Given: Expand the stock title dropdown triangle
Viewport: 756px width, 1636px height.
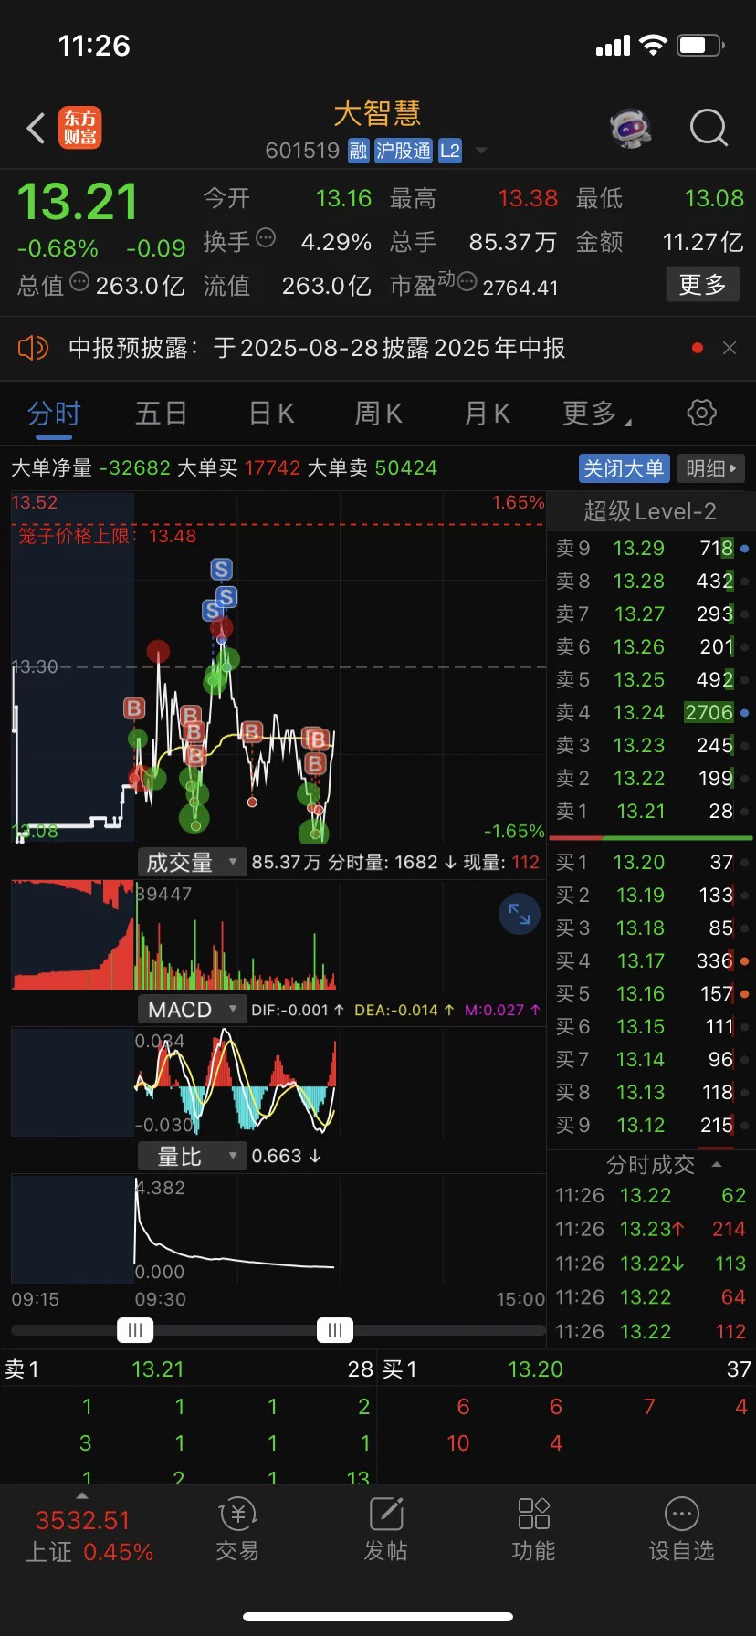Looking at the screenshot, I should (481, 152).
